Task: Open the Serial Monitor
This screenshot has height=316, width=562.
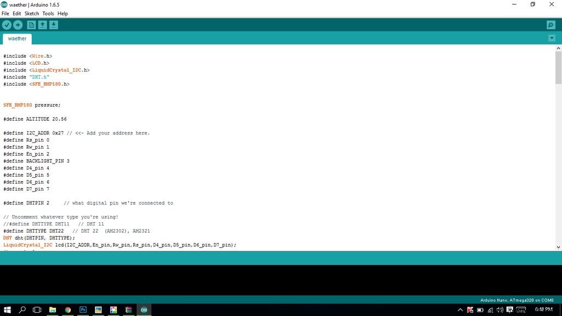Action: click(550, 25)
